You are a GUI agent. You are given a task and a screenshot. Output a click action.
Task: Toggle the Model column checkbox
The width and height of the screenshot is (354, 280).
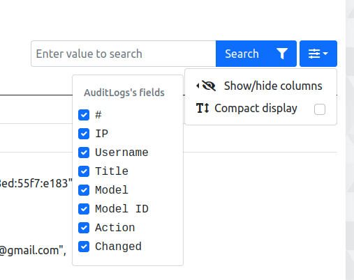tap(84, 190)
